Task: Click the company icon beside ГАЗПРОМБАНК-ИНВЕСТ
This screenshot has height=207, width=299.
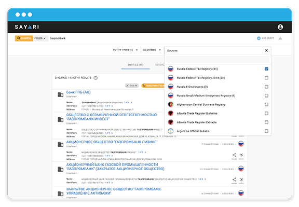Action: coord(60,119)
